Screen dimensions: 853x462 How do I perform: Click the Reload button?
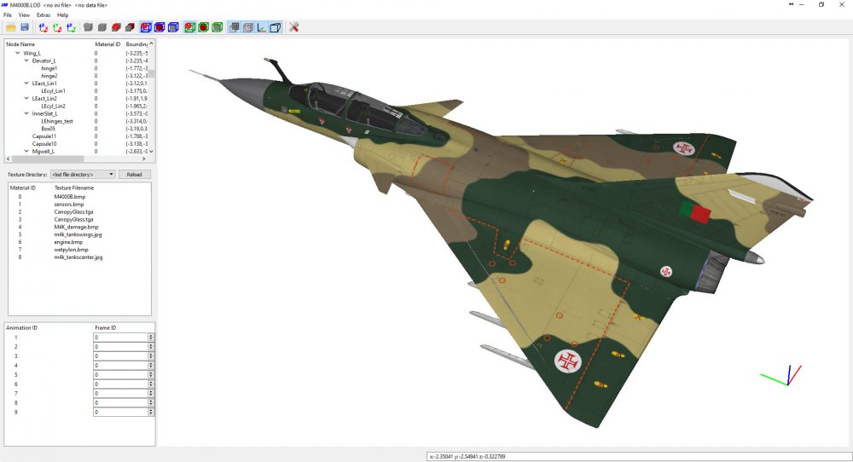click(x=135, y=175)
